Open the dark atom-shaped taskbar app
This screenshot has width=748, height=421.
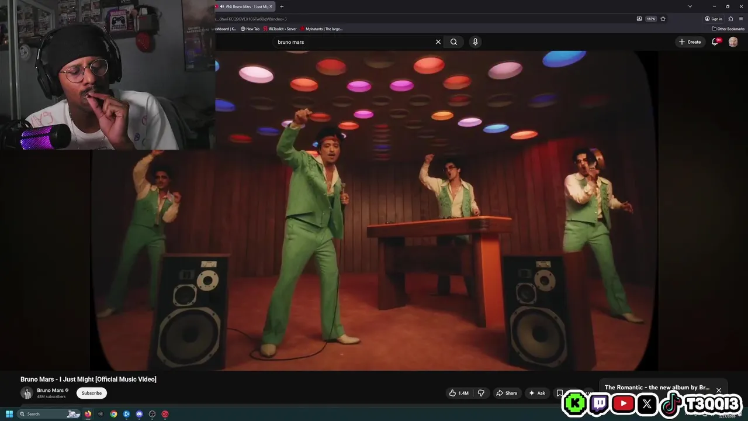(x=101, y=414)
